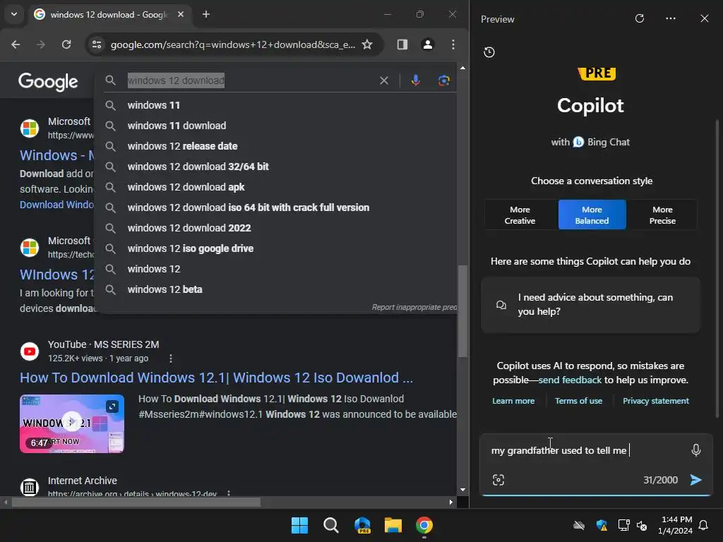Image resolution: width=723 pixels, height=542 pixels.
Task: Open Chrome profile avatar icon
Action: pos(427,44)
